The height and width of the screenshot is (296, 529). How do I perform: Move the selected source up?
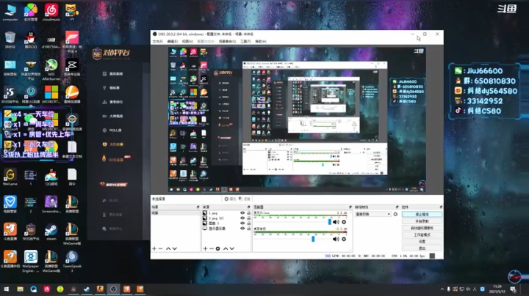point(226,248)
